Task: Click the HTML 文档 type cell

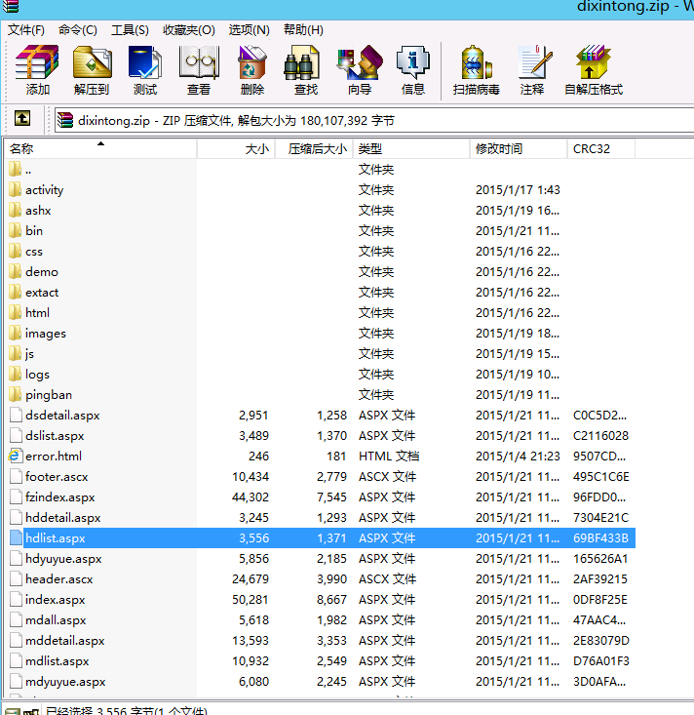Action: tap(389, 456)
